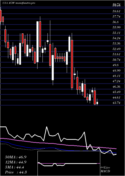The width and height of the screenshot is (125, 176).
Task: Click the Live MACD label
Action: point(105,169)
